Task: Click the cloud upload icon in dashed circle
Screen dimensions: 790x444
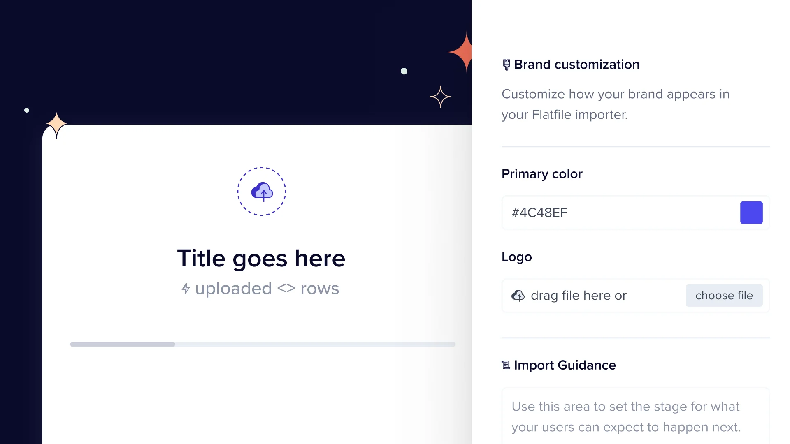Action: coord(262,192)
